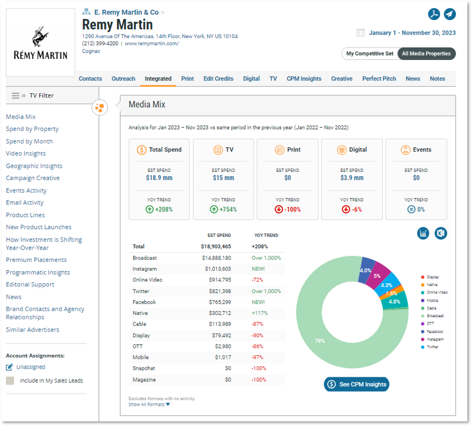
Task: Open New Product Launches sidebar link
Action: click(39, 227)
